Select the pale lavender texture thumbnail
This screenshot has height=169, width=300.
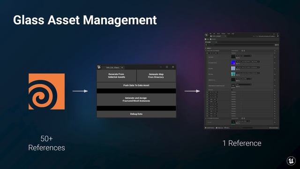233,68
